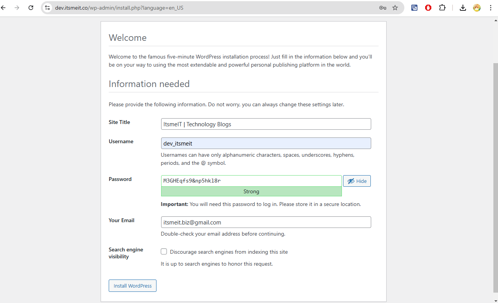The width and height of the screenshot is (498, 303).
Task: Click the Strong password strength bar
Action: (251, 191)
